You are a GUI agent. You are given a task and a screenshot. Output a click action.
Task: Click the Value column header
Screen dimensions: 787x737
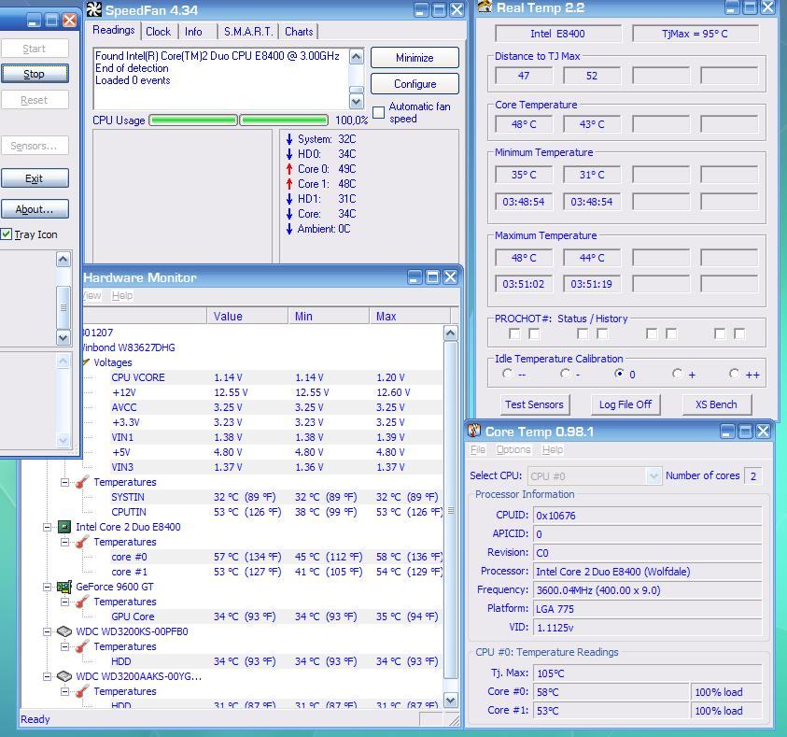tap(247, 317)
